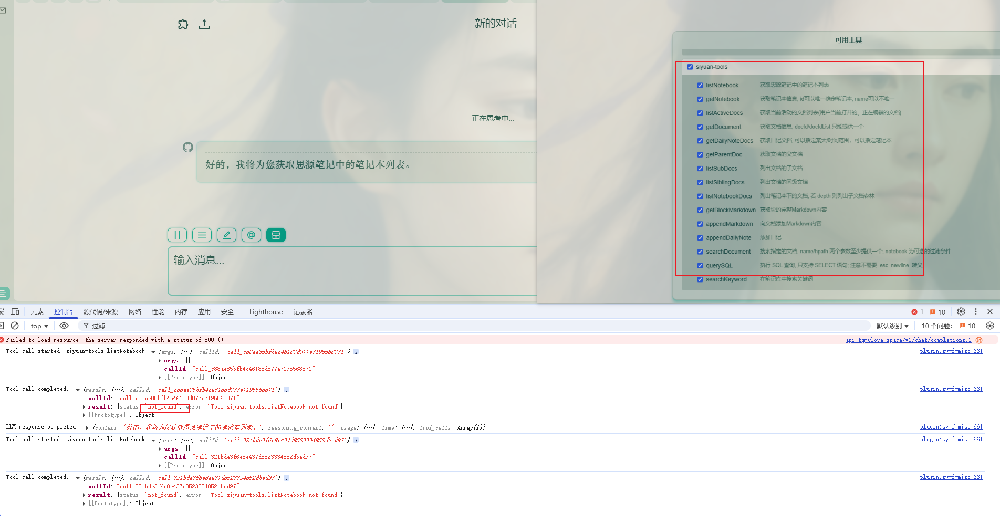Image resolution: width=1000 pixels, height=522 pixels.
Task: Open the green tools store button
Action: 276,235
